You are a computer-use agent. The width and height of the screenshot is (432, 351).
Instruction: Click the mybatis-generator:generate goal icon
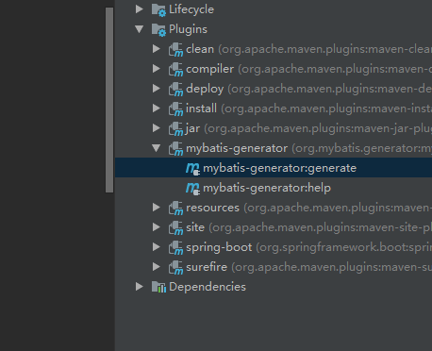[192, 169]
